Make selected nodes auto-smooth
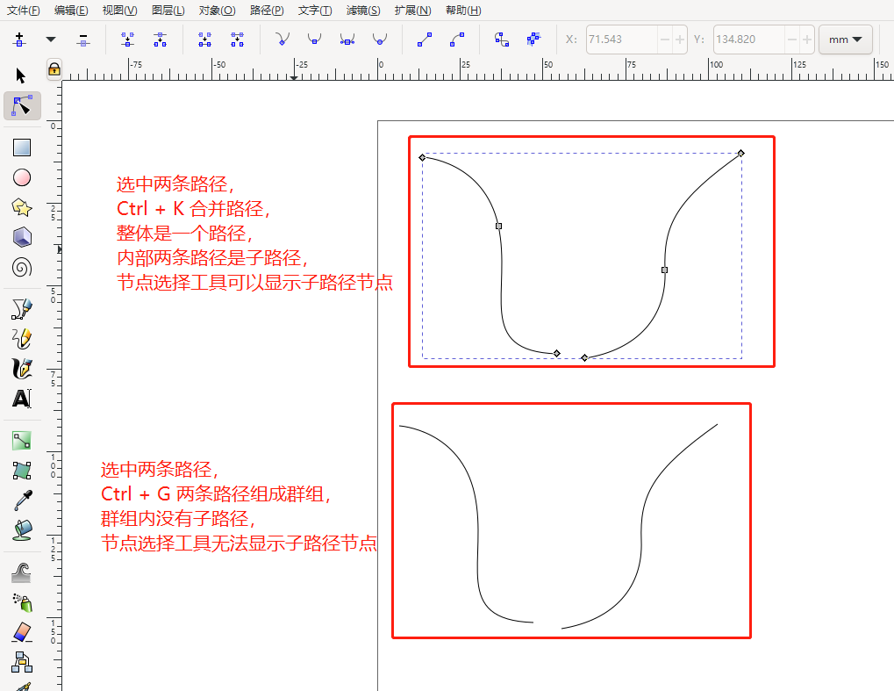 click(380, 40)
